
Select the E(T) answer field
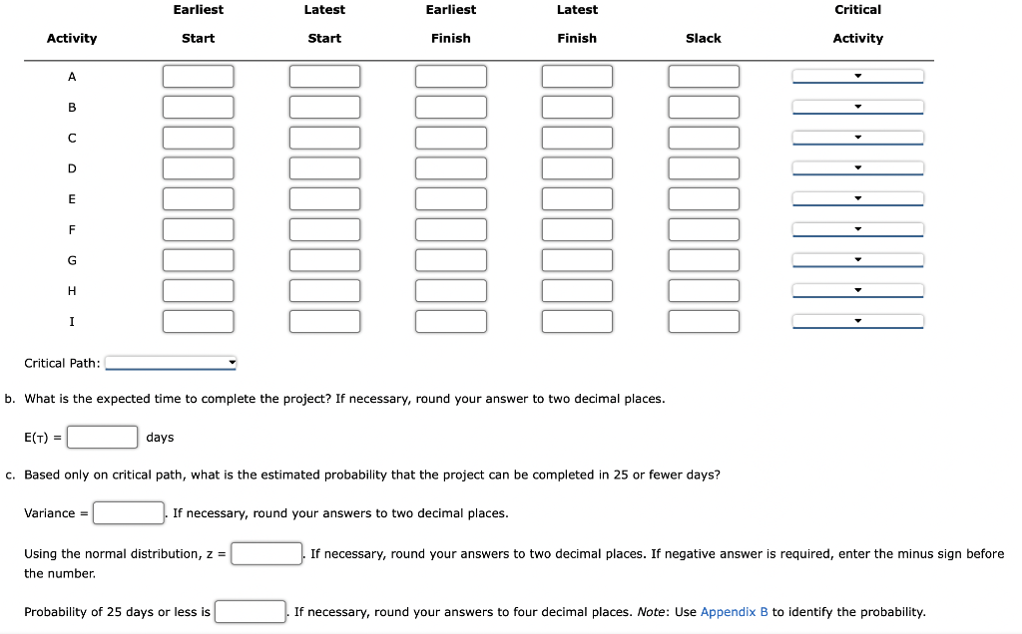click(x=102, y=436)
